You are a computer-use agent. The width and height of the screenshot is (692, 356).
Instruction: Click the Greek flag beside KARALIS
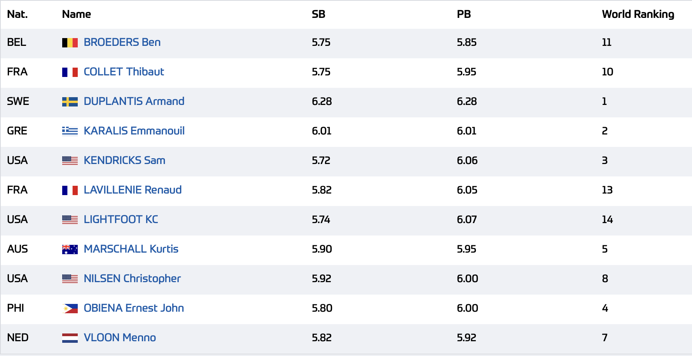point(70,131)
